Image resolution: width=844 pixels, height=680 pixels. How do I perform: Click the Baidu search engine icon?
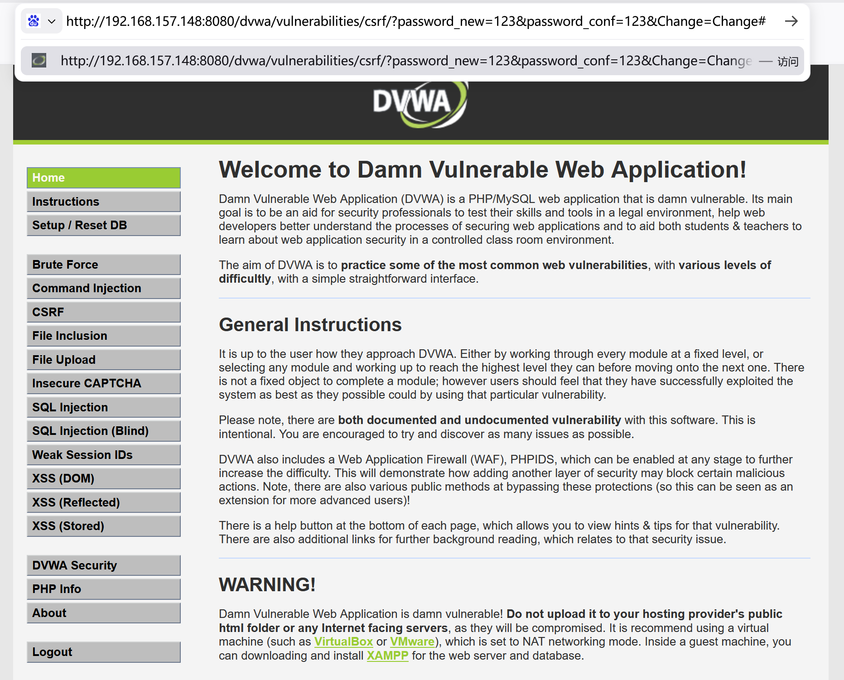coord(34,21)
